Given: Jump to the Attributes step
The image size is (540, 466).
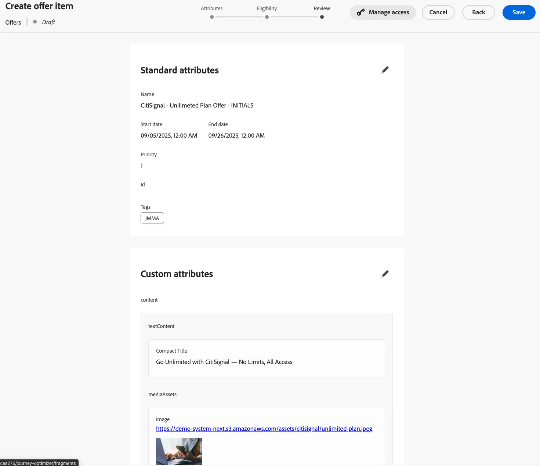Looking at the screenshot, I should [x=212, y=17].
